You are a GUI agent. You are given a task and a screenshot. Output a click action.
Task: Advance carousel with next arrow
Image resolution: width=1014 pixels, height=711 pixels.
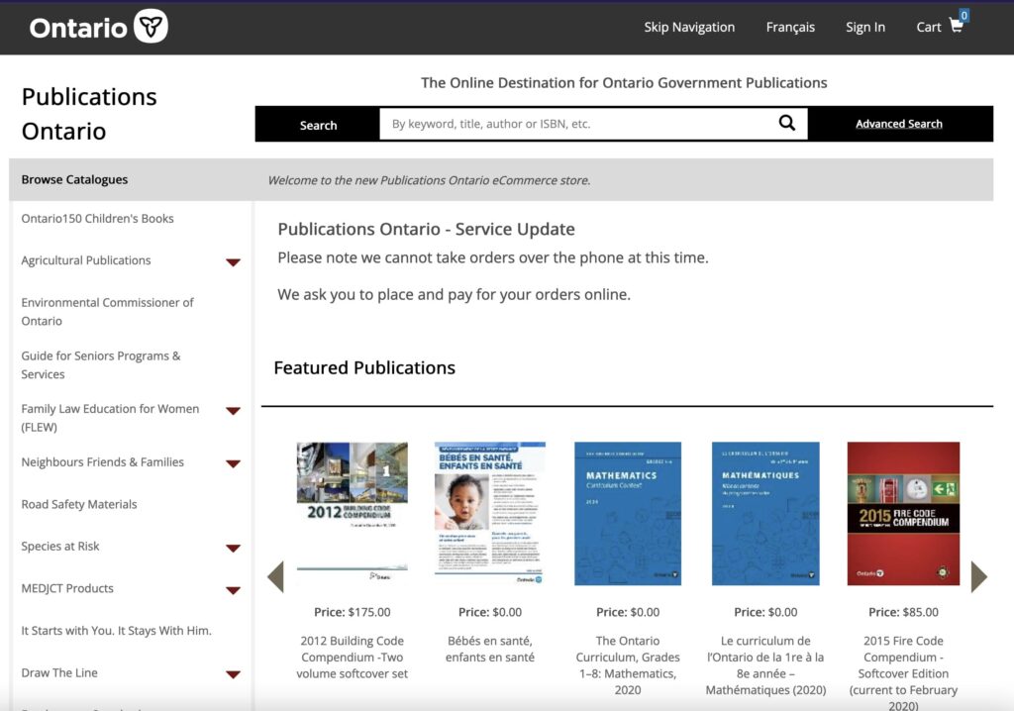point(979,576)
